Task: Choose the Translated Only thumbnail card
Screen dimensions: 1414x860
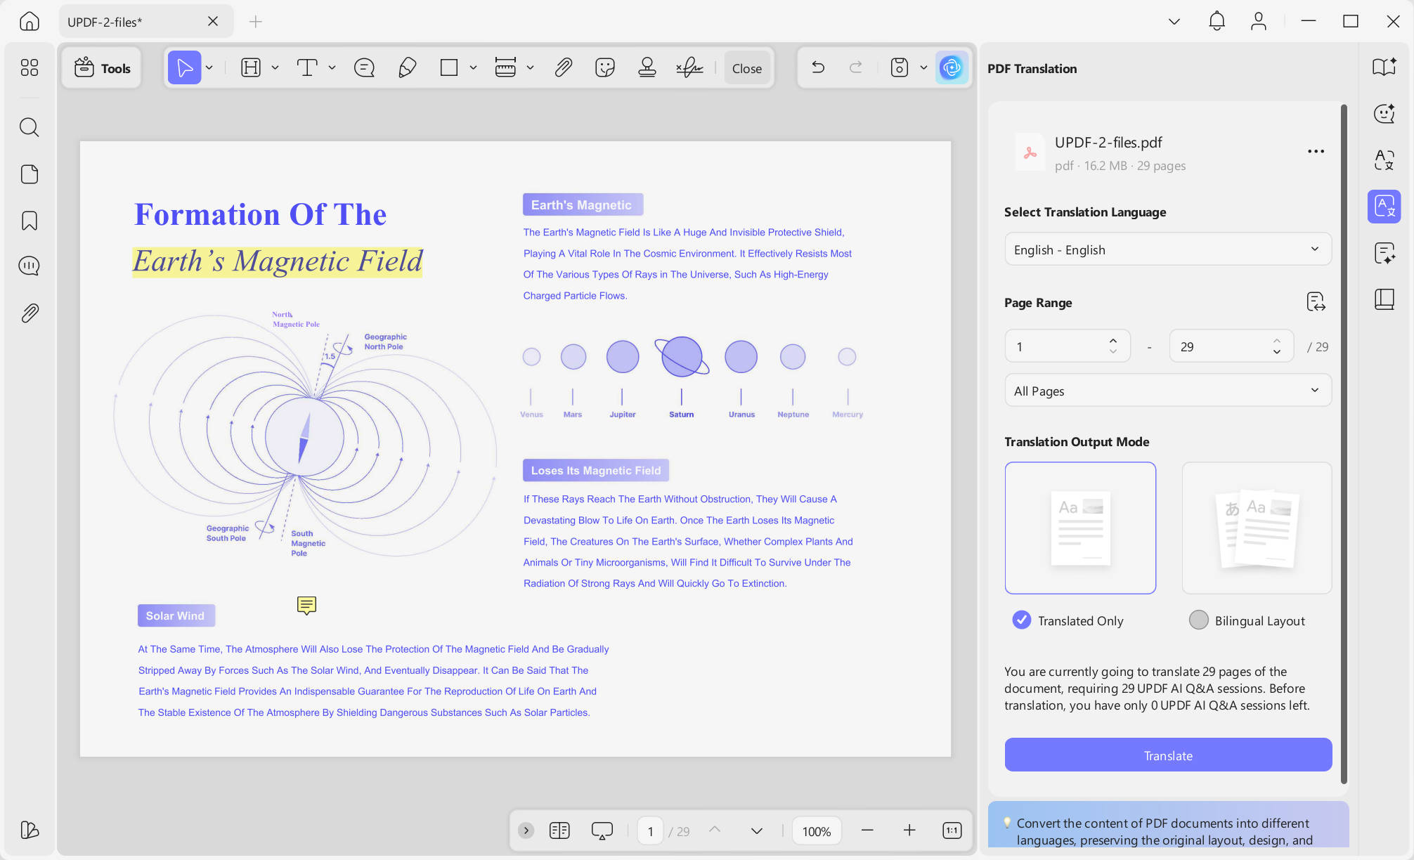Action: tap(1079, 528)
